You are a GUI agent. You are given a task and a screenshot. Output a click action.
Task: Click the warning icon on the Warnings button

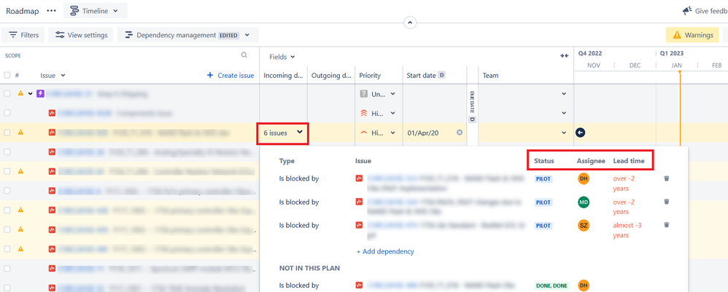click(677, 35)
